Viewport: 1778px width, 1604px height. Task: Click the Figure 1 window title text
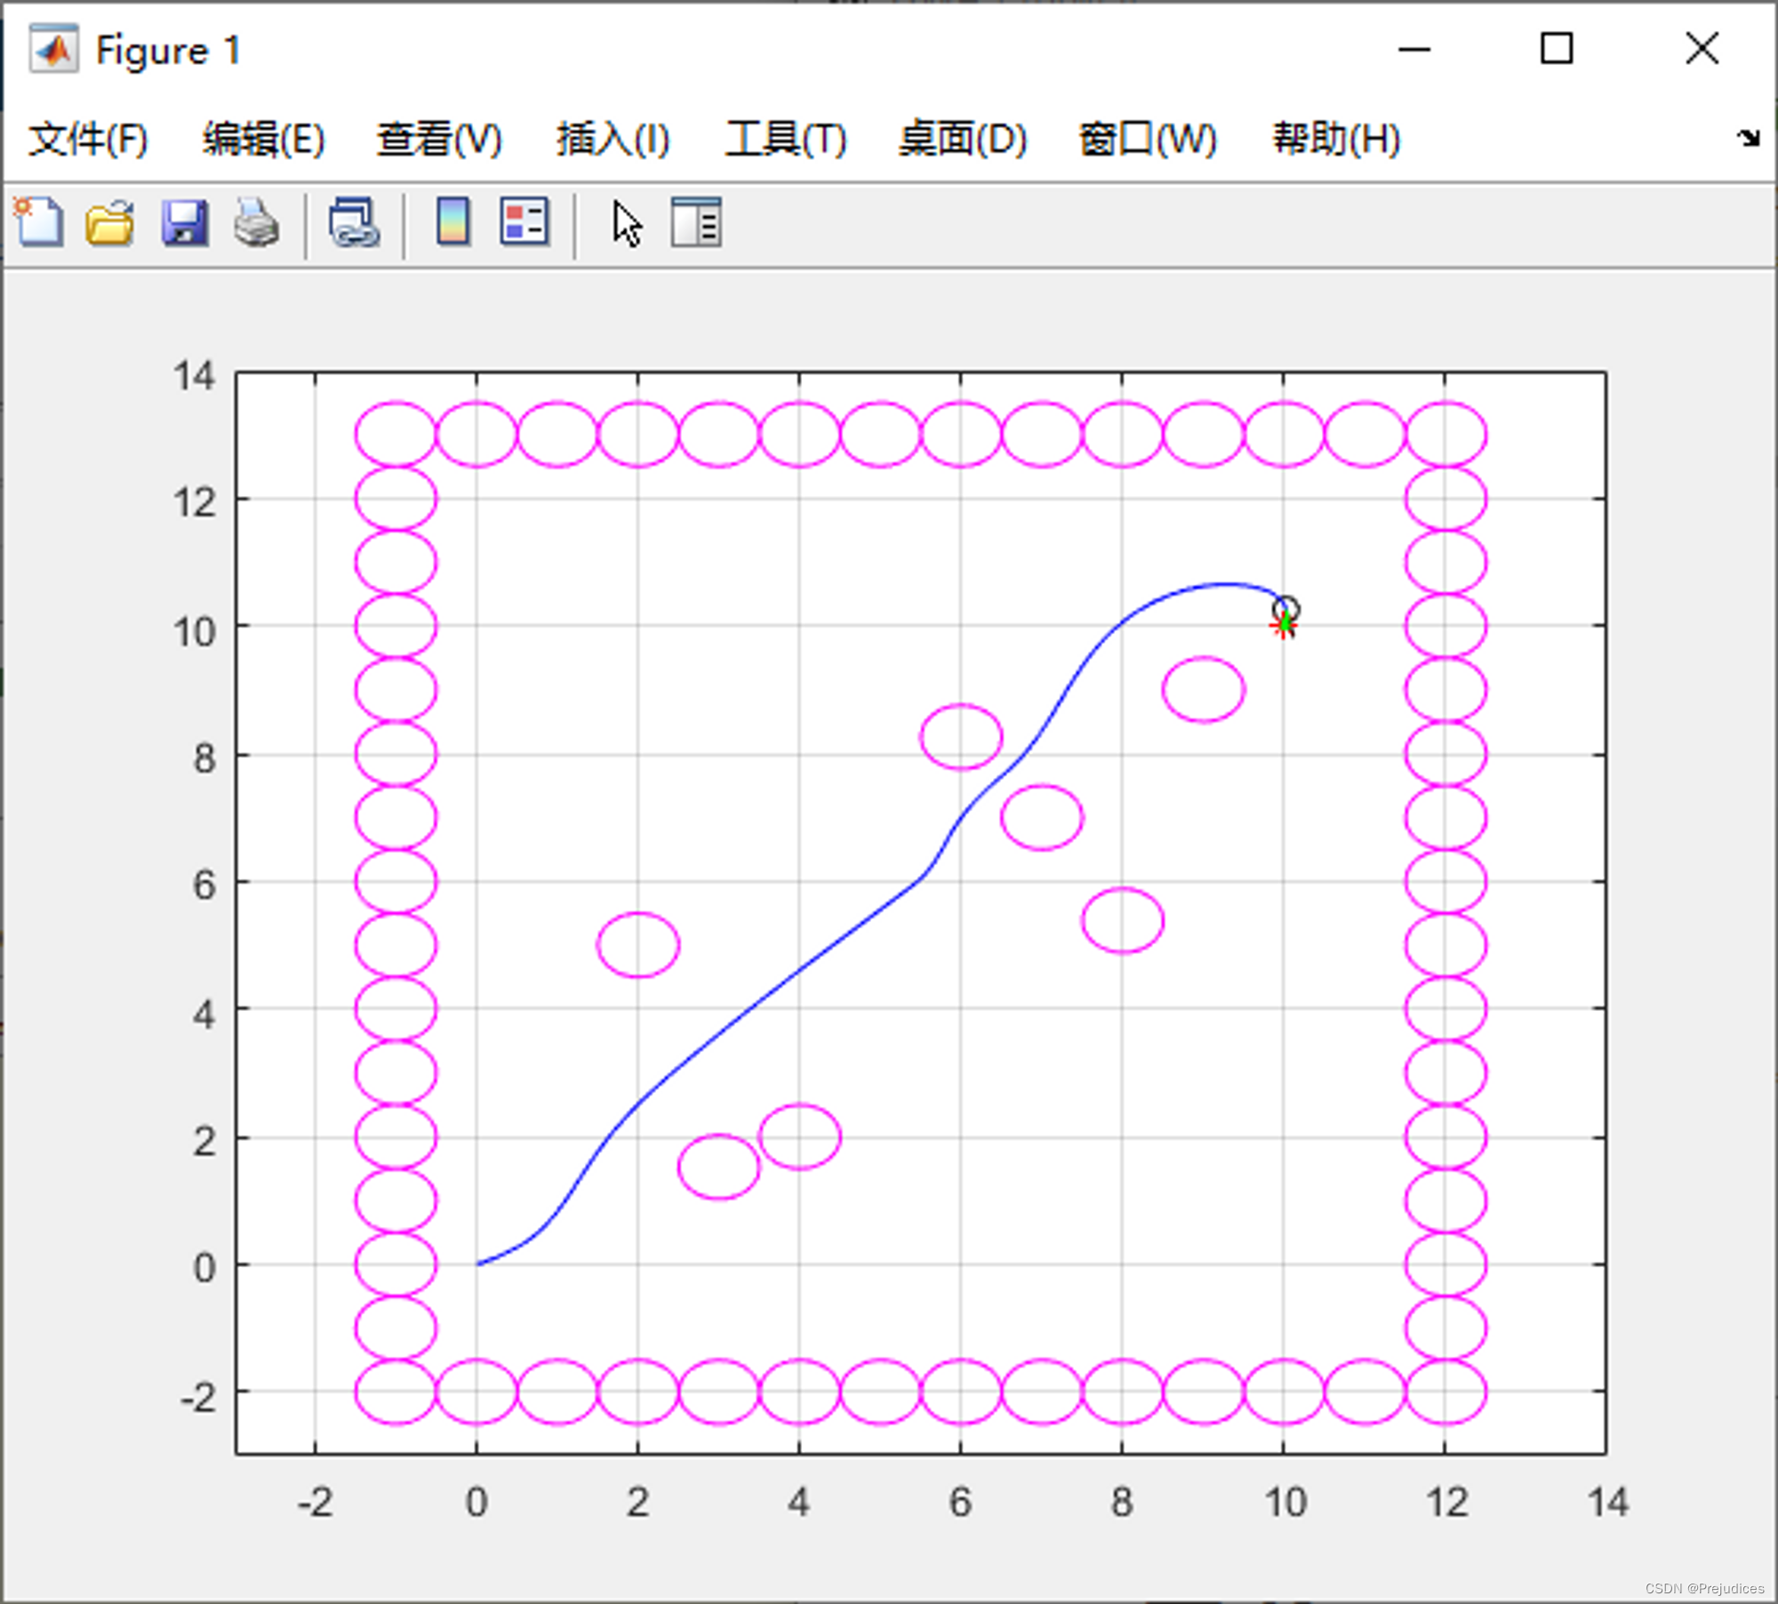click(x=168, y=51)
